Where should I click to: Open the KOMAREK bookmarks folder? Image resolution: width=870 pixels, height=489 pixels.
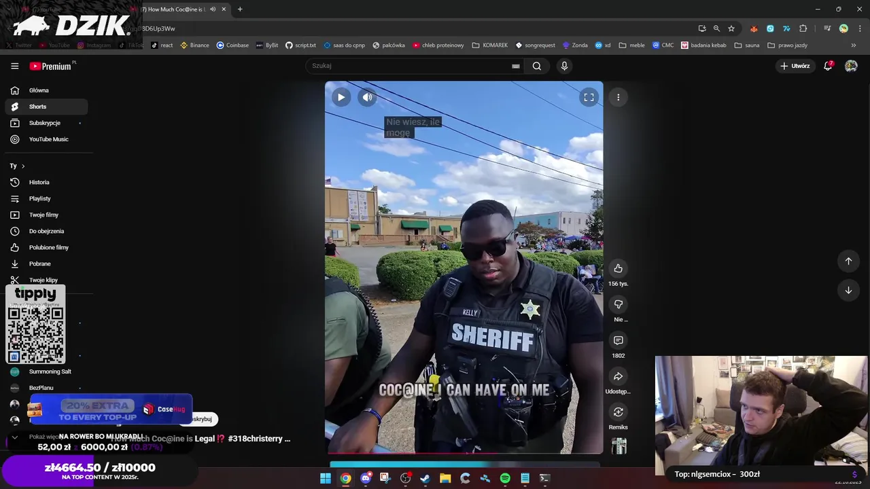489,46
